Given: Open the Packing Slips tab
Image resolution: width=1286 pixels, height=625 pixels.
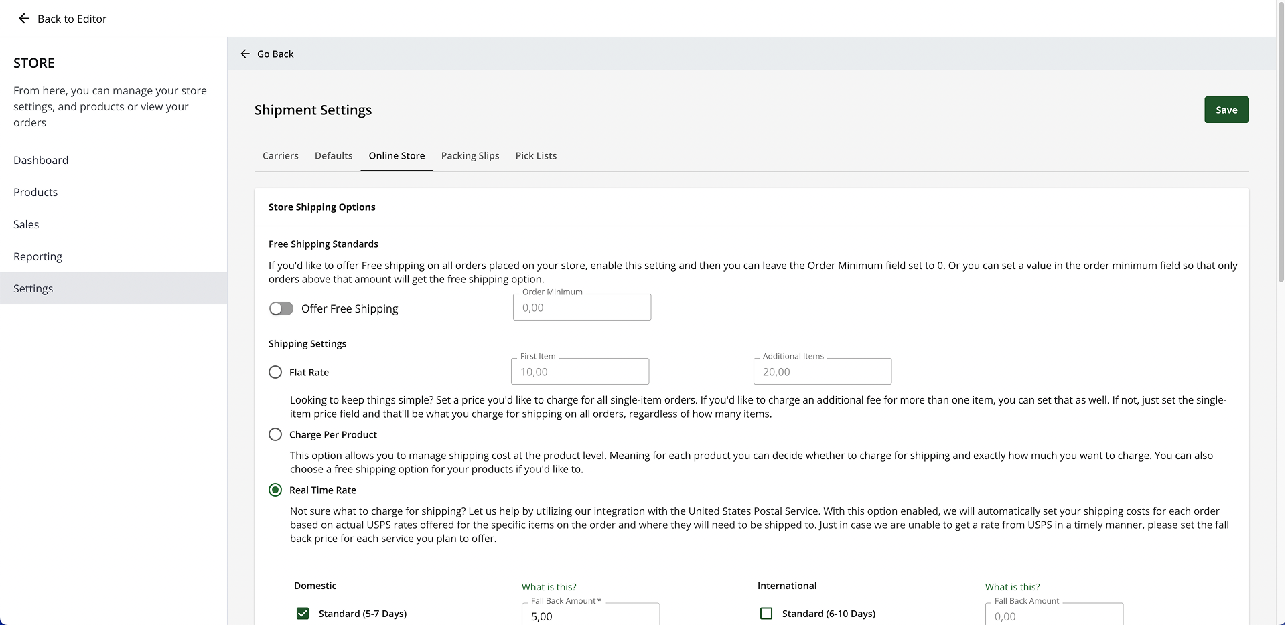Looking at the screenshot, I should click(x=470, y=155).
